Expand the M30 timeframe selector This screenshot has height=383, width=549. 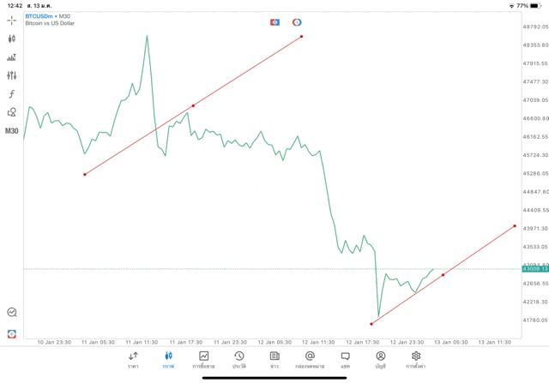(x=12, y=131)
